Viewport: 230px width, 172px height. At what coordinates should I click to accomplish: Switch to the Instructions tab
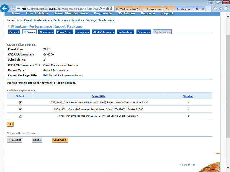(x=125, y=32)
